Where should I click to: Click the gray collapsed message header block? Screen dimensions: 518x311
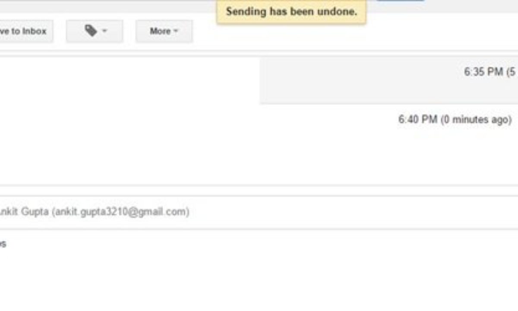point(388,80)
